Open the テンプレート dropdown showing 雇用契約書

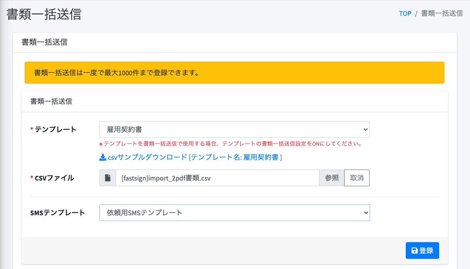pyautogui.click(x=234, y=129)
